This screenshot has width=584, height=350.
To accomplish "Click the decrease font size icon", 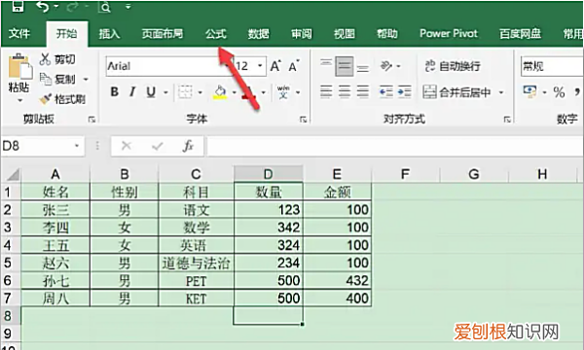I will click(294, 66).
